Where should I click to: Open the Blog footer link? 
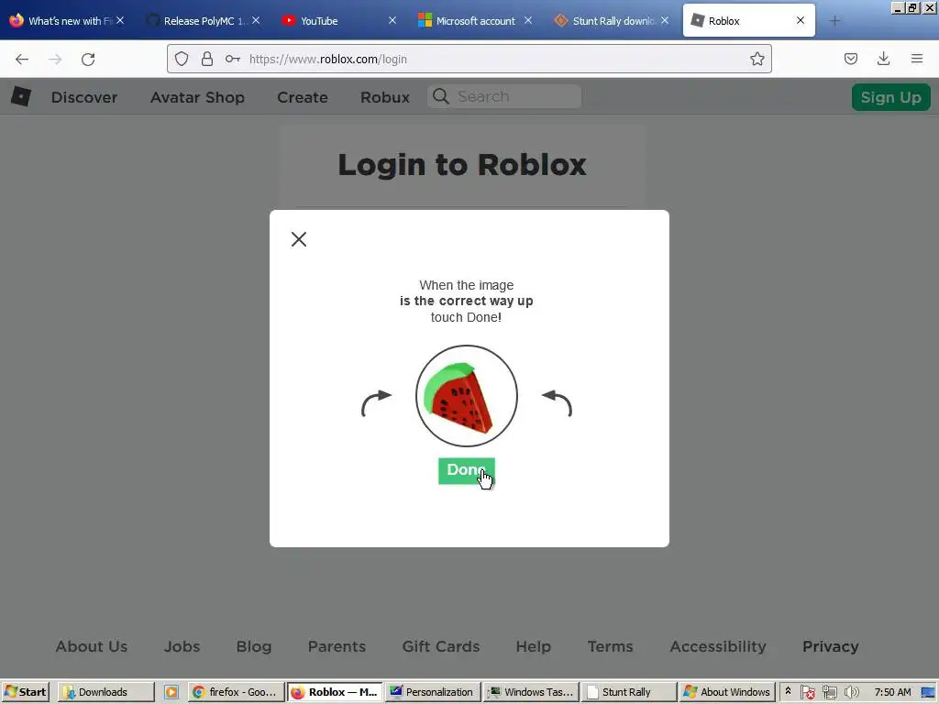(x=254, y=646)
